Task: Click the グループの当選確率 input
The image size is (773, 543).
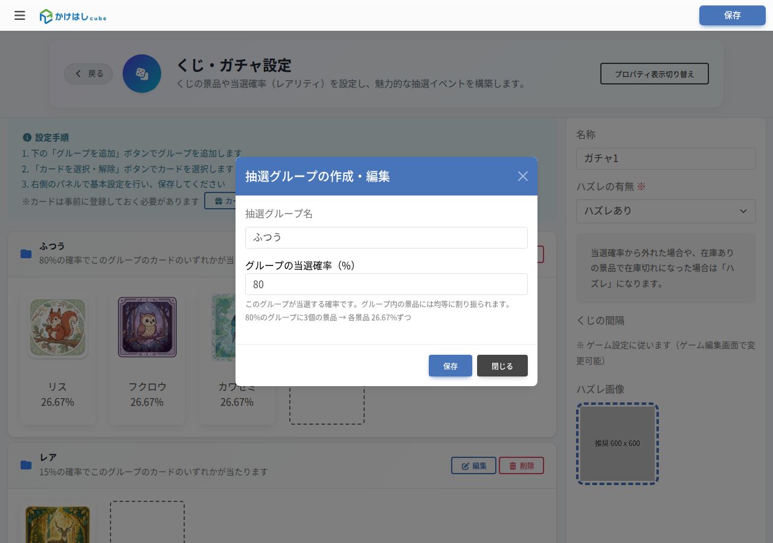Action: click(386, 284)
